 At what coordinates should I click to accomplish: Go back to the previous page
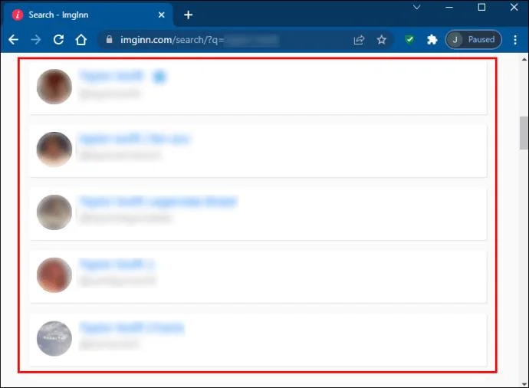pyautogui.click(x=14, y=40)
